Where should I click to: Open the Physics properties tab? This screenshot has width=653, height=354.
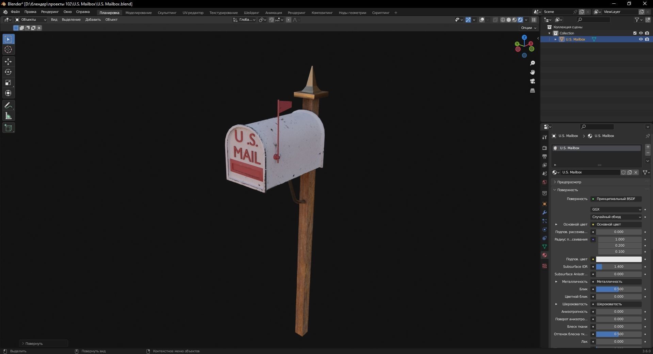(544, 229)
